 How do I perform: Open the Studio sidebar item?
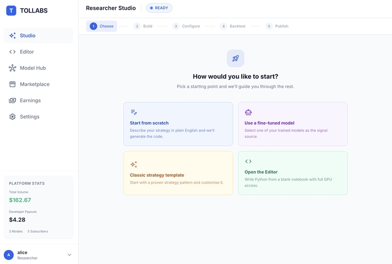(38, 36)
